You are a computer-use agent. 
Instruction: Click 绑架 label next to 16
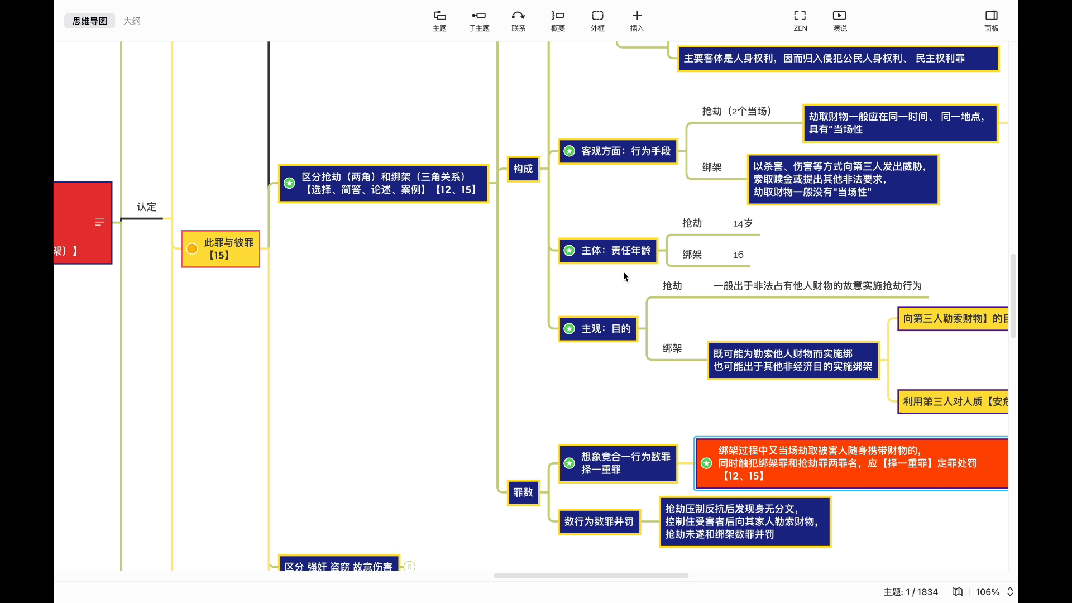(692, 255)
